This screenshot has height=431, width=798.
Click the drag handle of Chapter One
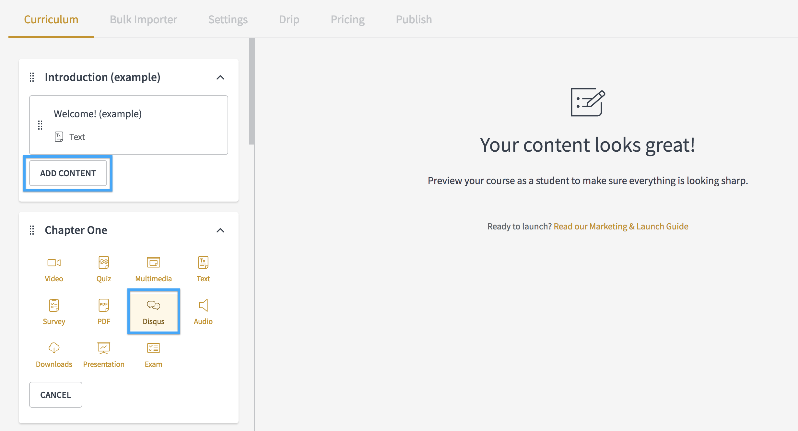32,230
